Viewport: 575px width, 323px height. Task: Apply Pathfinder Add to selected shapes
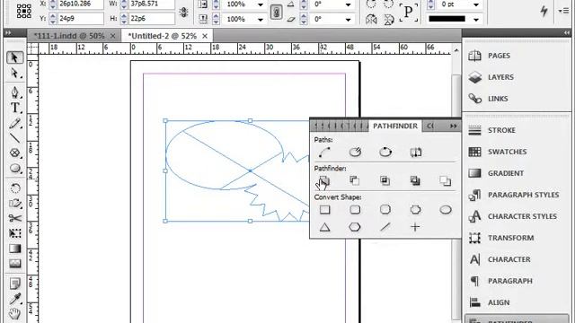tap(324, 180)
